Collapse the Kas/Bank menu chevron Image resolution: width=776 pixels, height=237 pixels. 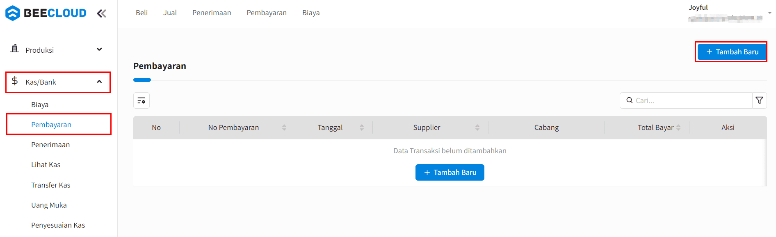99,82
